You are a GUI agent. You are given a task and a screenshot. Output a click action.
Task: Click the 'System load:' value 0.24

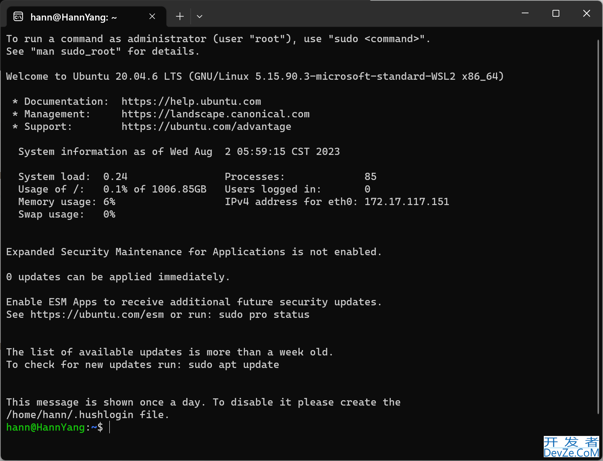[x=115, y=177]
